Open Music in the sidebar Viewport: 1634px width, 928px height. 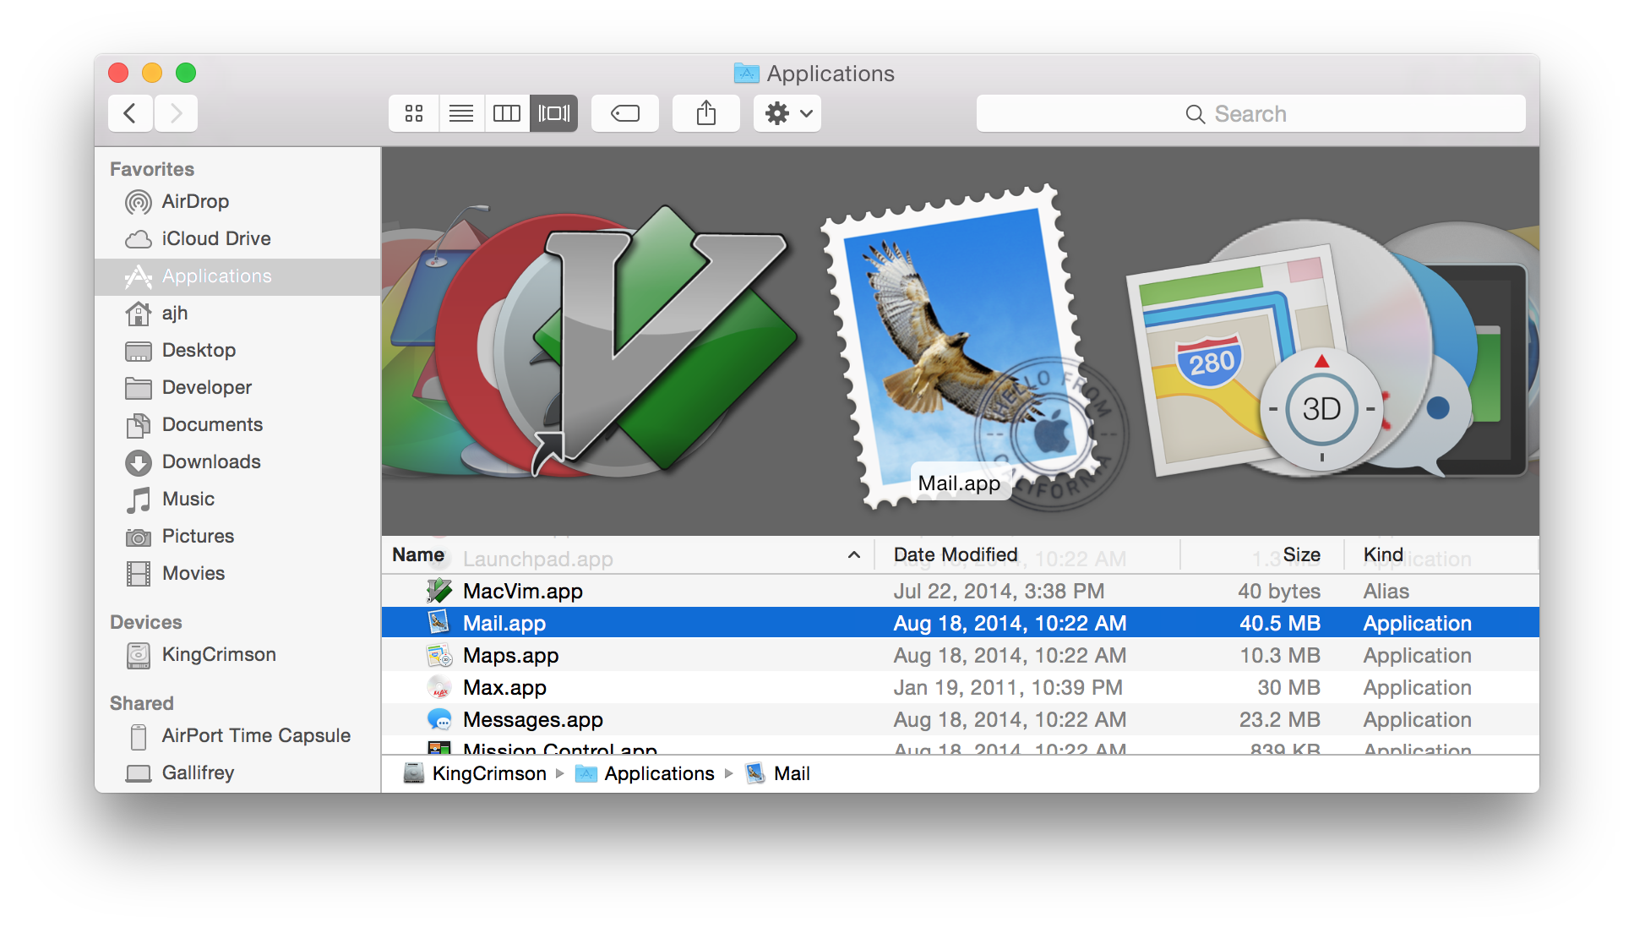(237, 499)
